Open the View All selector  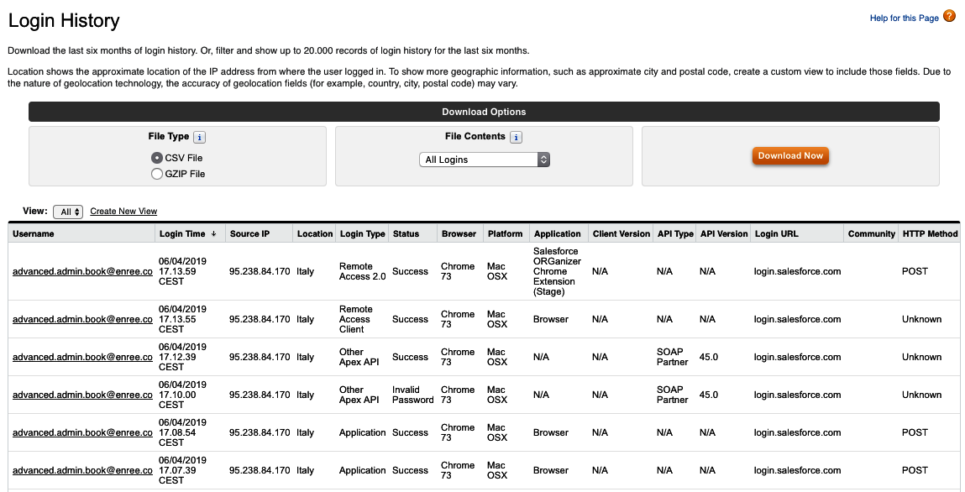pyautogui.click(x=68, y=212)
